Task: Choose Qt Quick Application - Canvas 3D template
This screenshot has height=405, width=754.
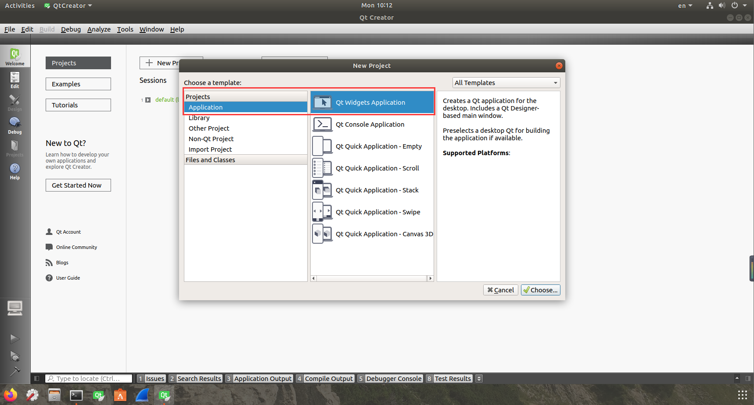Action: tap(372, 234)
